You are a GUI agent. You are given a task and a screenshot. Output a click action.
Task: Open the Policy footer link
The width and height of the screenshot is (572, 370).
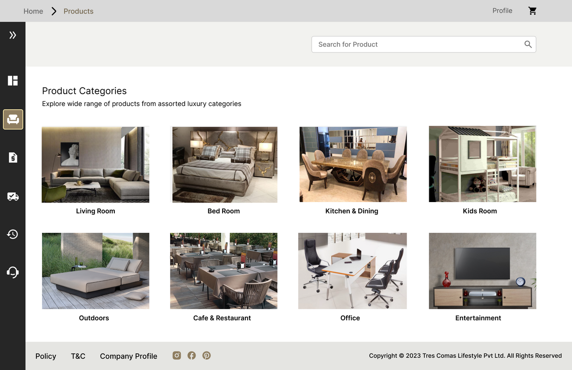46,356
